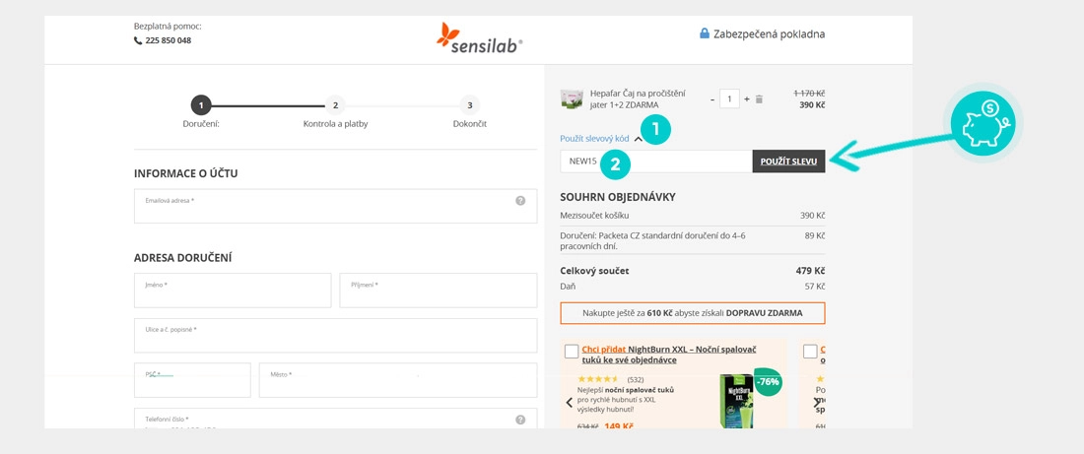Tick the second upsell offer checkbox

click(810, 352)
